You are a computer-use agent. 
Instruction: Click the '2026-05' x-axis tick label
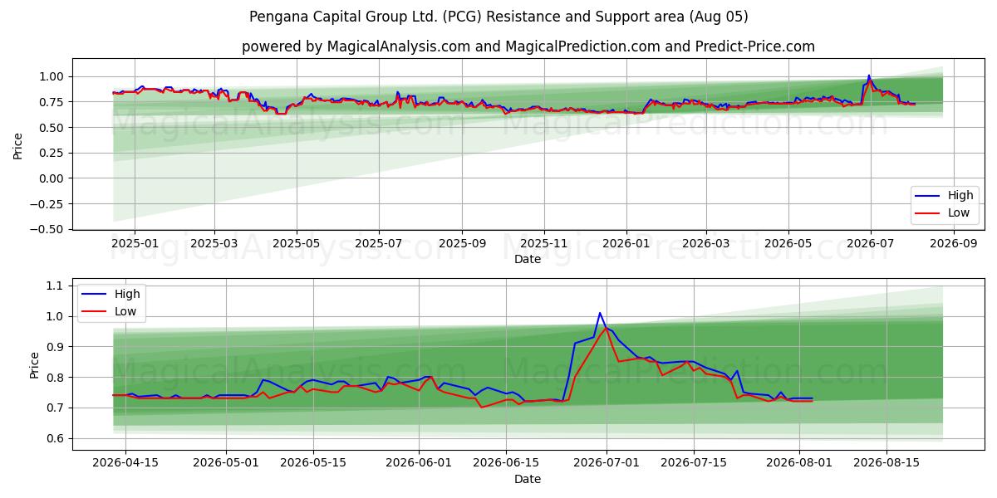788,244
